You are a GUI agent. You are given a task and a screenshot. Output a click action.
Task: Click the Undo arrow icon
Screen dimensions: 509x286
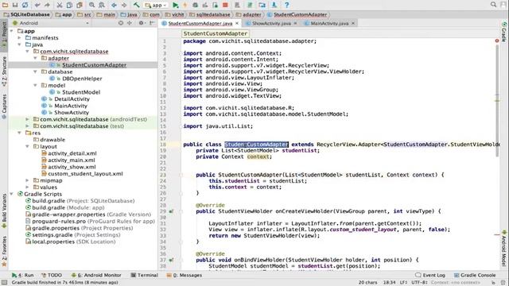(x=37, y=6)
